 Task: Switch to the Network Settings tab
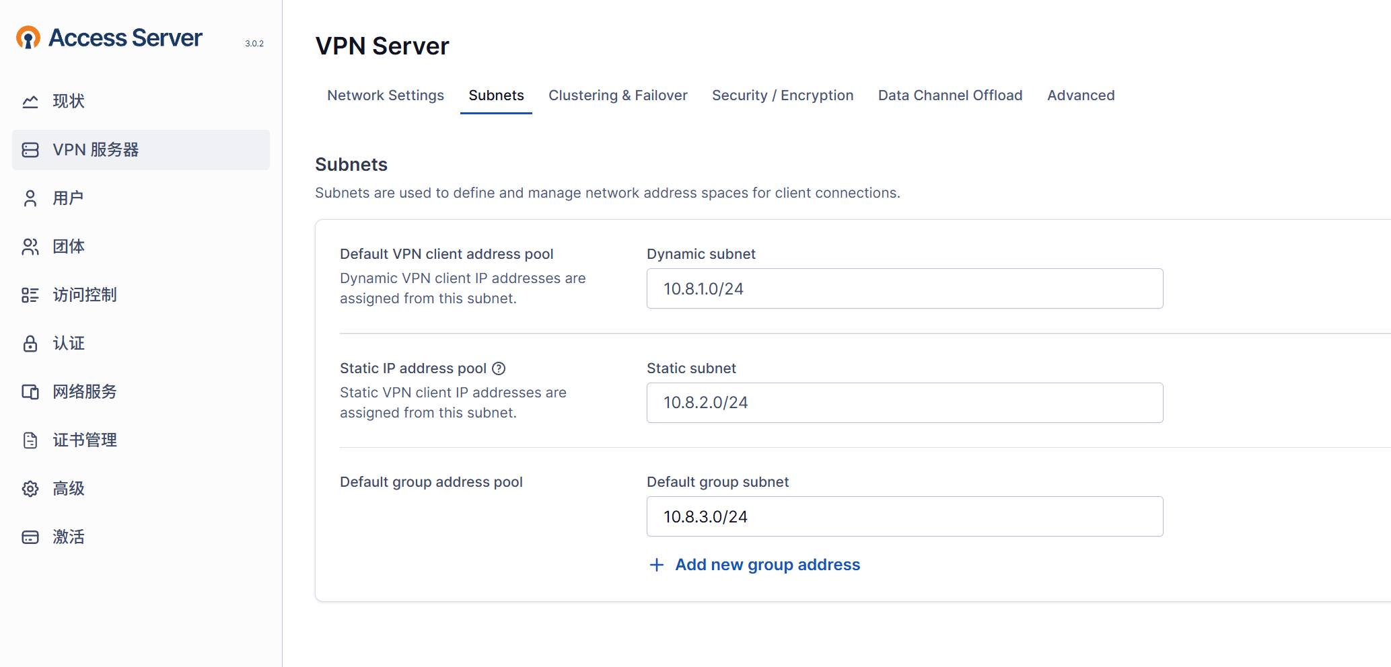[x=386, y=95]
